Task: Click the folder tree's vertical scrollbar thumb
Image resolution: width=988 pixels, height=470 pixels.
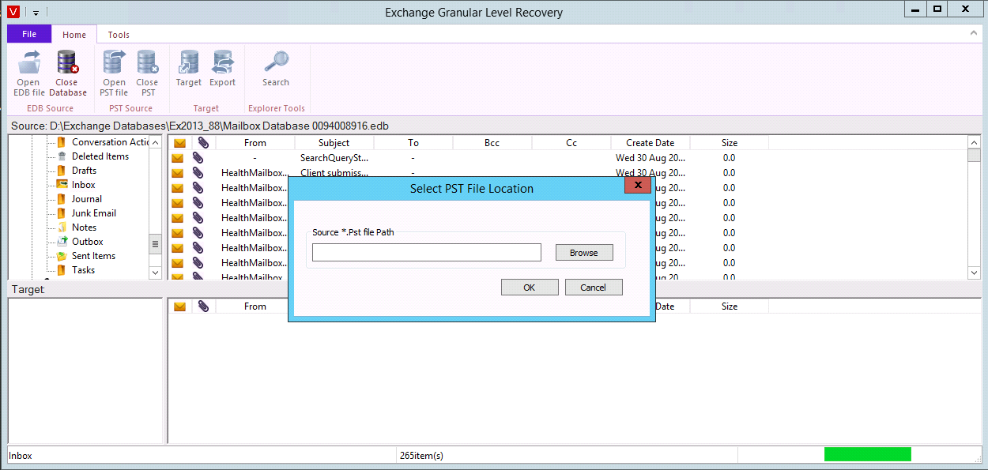Action: point(156,244)
